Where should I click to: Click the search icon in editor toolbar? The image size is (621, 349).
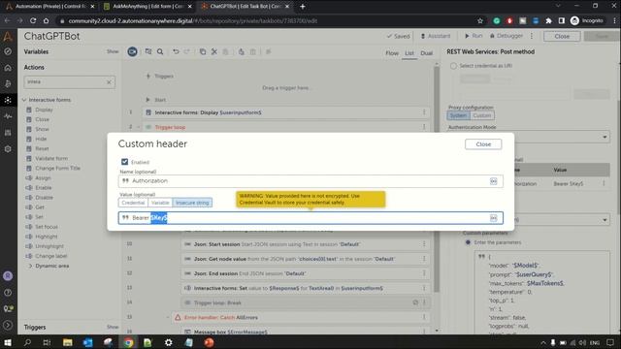(x=160, y=51)
